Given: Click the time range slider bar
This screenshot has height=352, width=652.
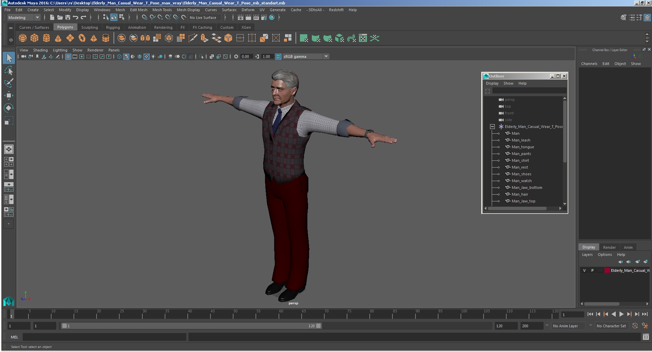Looking at the screenshot, I should (191, 326).
